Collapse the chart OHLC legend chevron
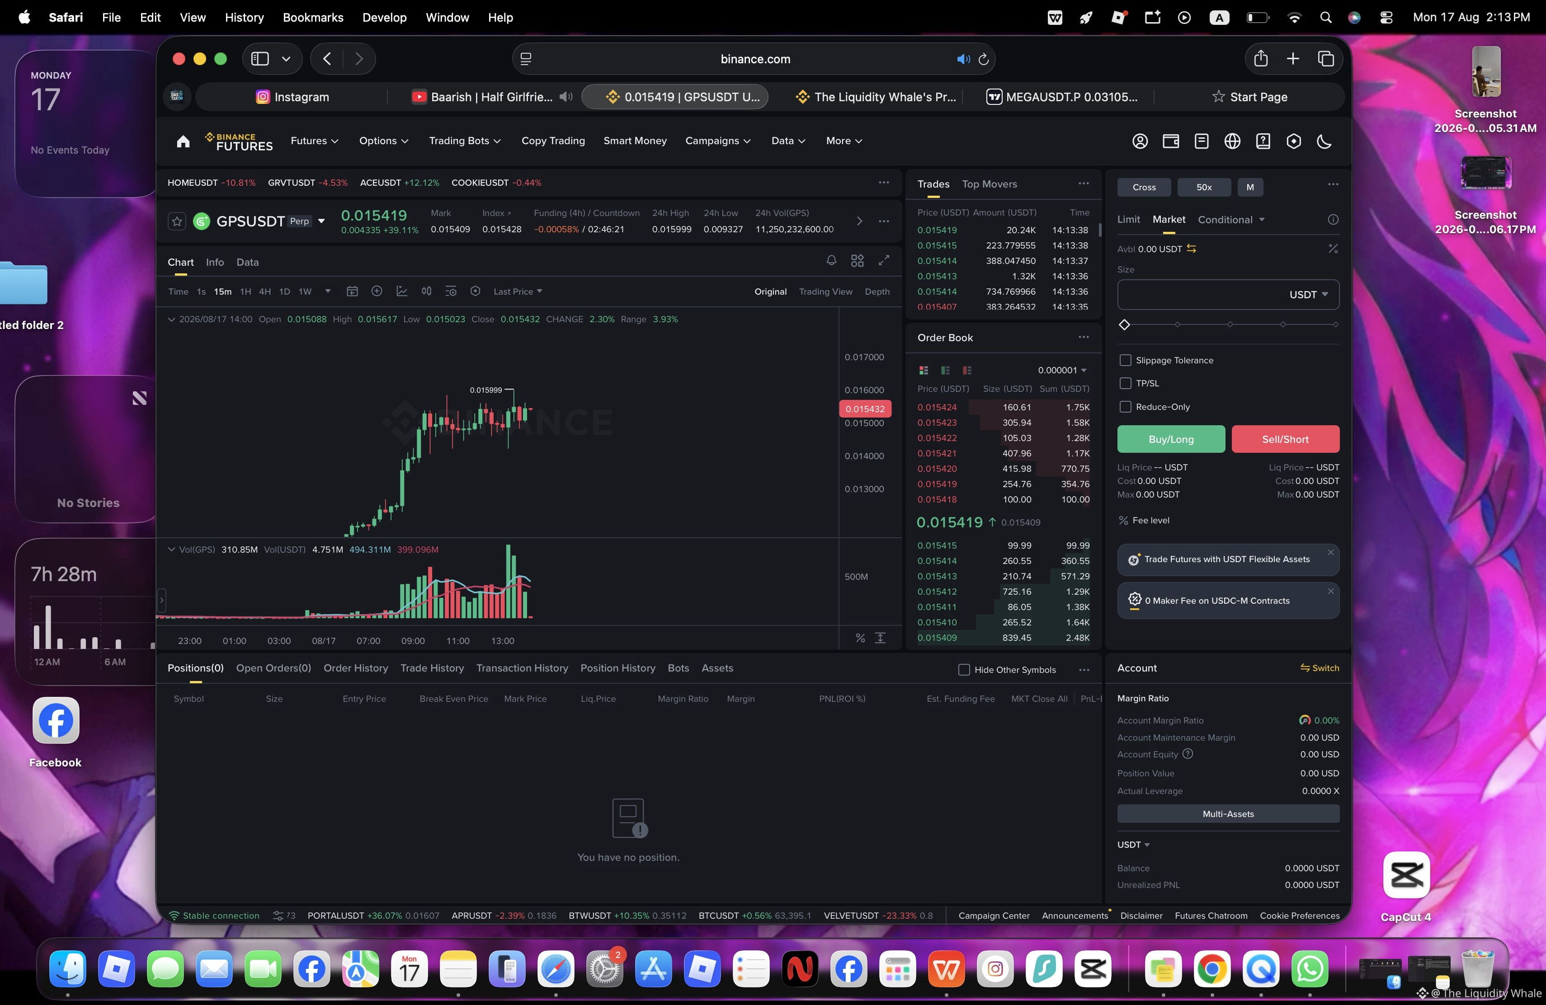The width and height of the screenshot is (1546, 1005). (171, 319)
